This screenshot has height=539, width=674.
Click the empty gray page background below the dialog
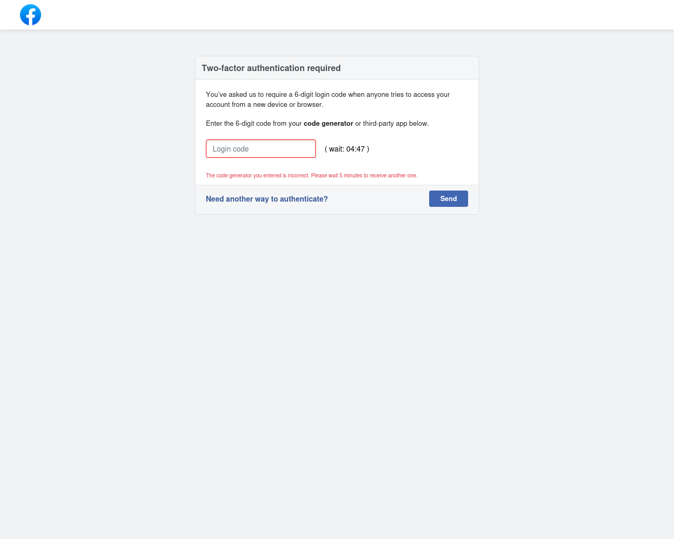pos(337,368)
